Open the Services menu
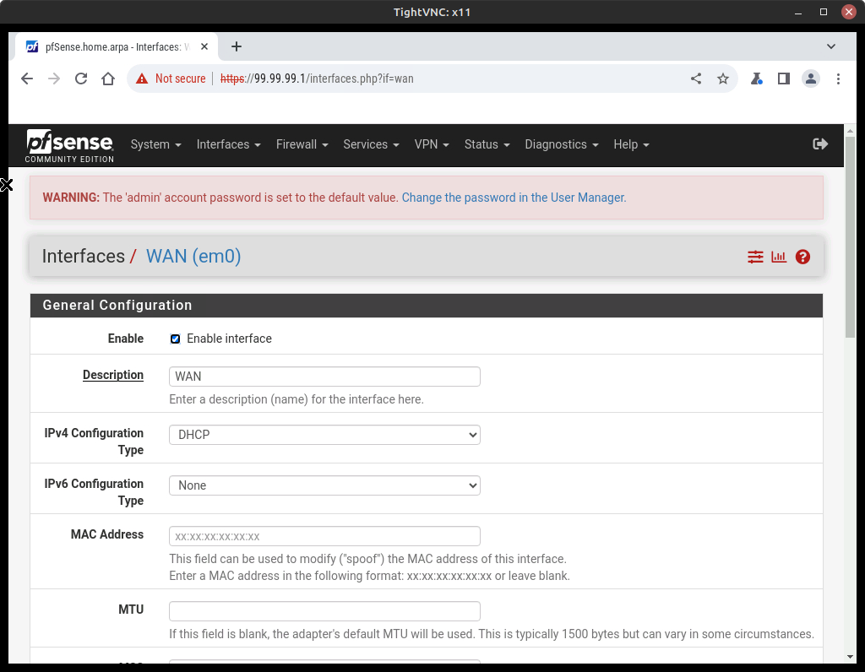Screen dimensions: 865x672 click(x=371, y=144)
